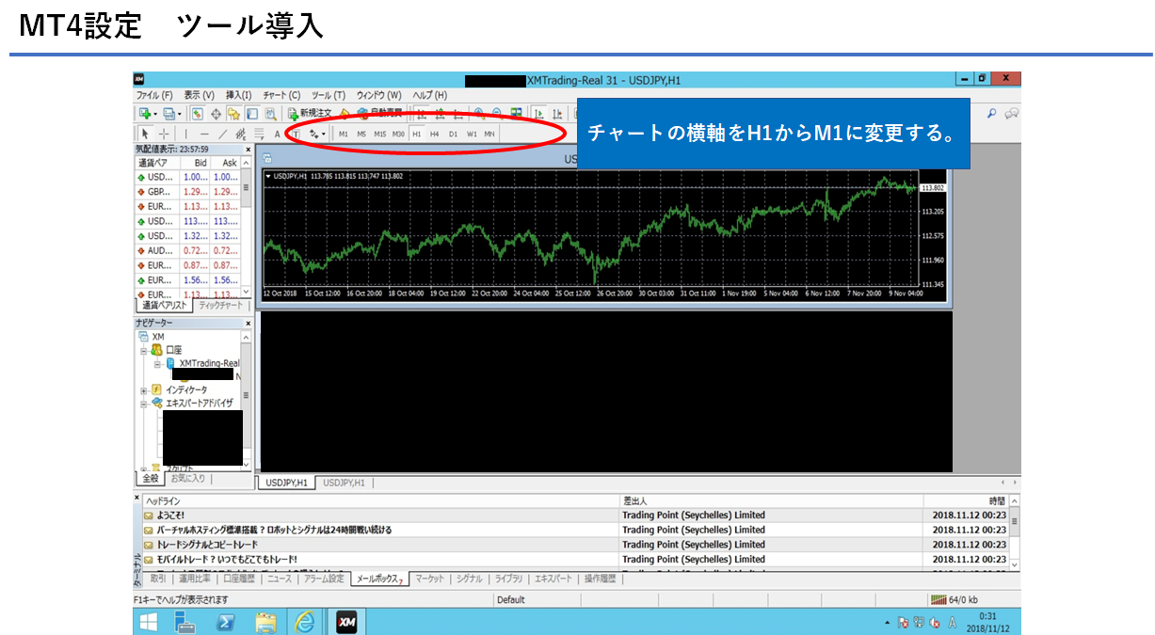Select the text label T tool
This screenshot has width=1155, height=635.
point(296,134)
